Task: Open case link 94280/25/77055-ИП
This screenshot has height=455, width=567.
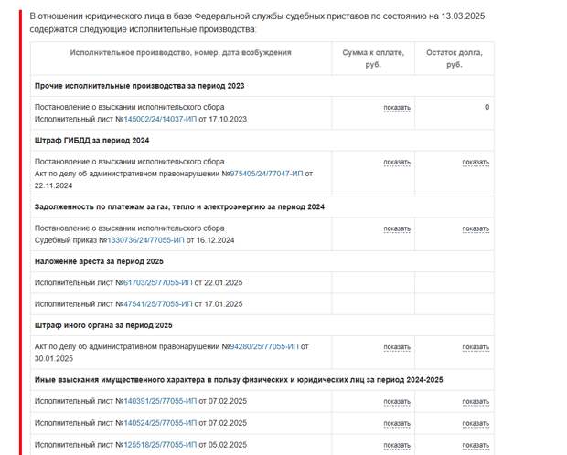Action: [264, 346]
